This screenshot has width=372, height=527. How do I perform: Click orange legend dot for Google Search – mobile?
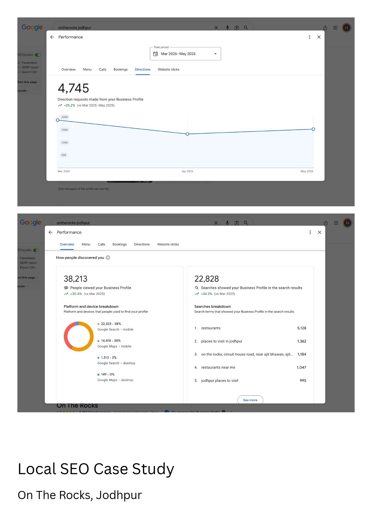(x=98, y=324)
